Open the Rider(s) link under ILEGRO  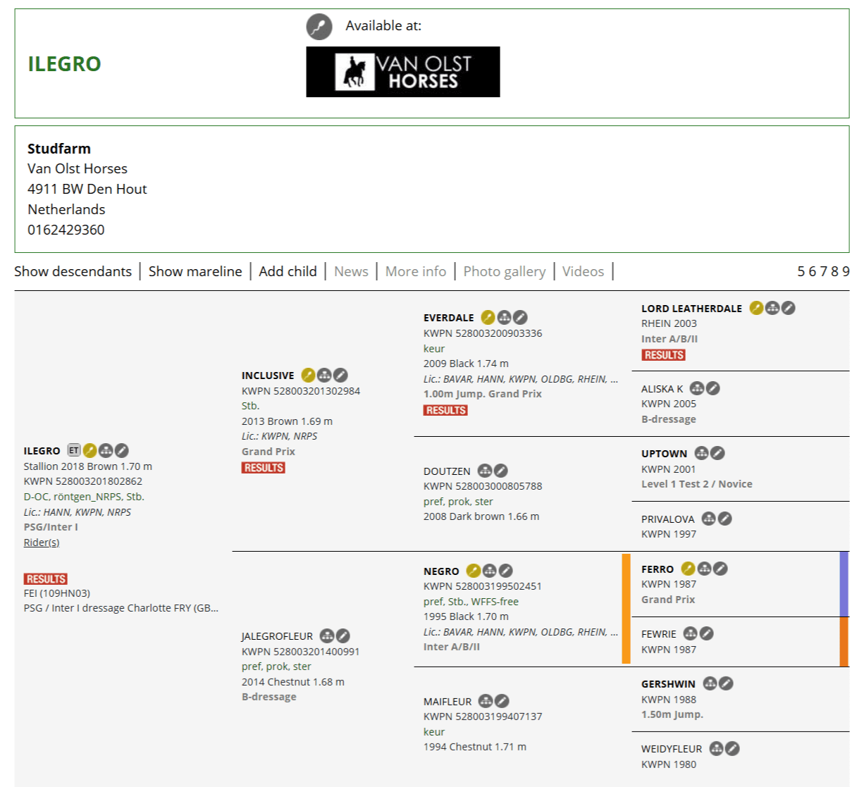42,543
